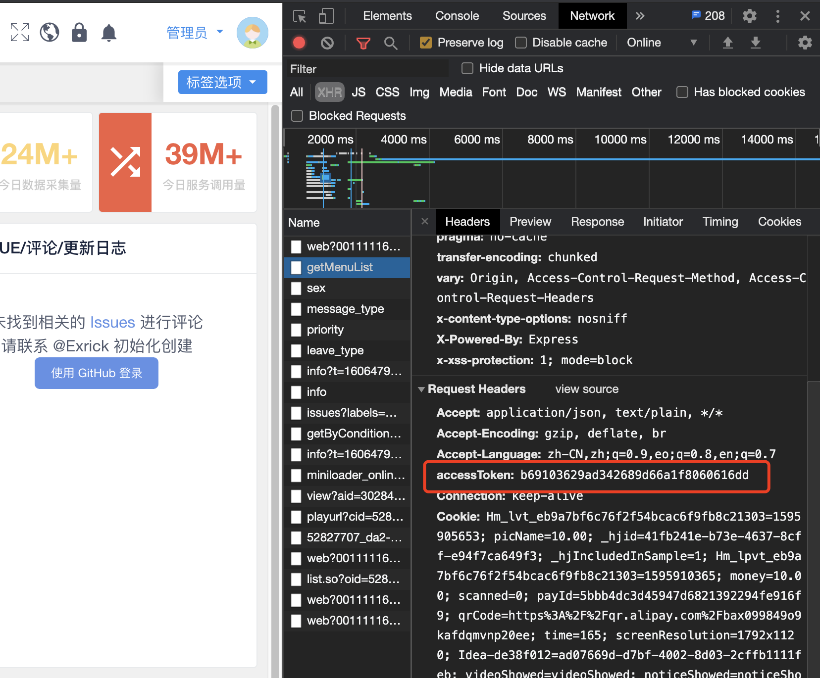Click the page vertical scrollbar
Image resolution: width=820 pixels, height=678 pixels.
point(275,391)
